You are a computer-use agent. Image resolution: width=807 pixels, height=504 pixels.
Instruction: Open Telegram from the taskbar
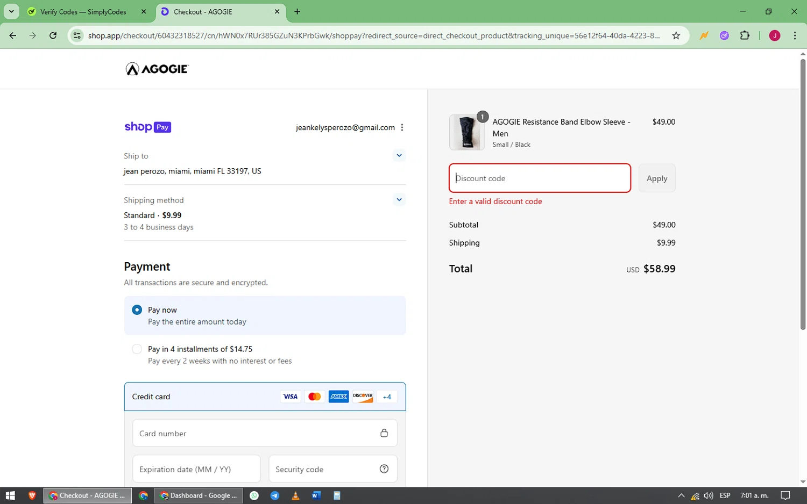[x=275, y=495]
